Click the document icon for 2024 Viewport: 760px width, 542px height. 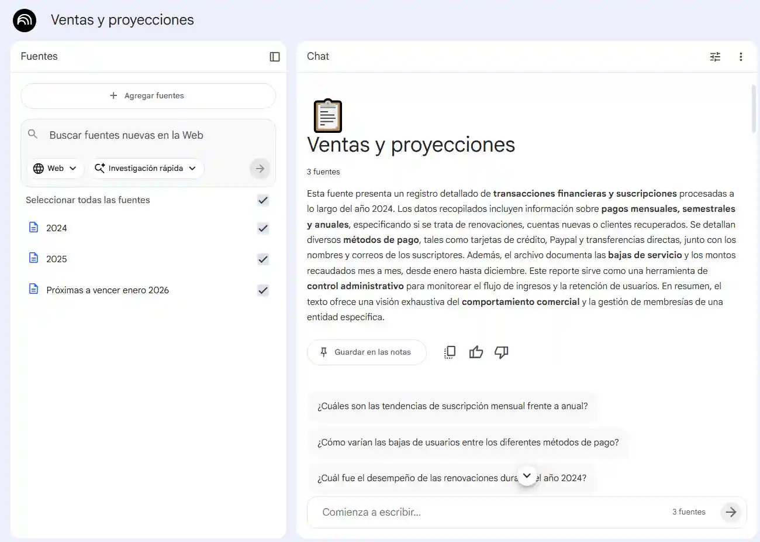tap(34, 227)
